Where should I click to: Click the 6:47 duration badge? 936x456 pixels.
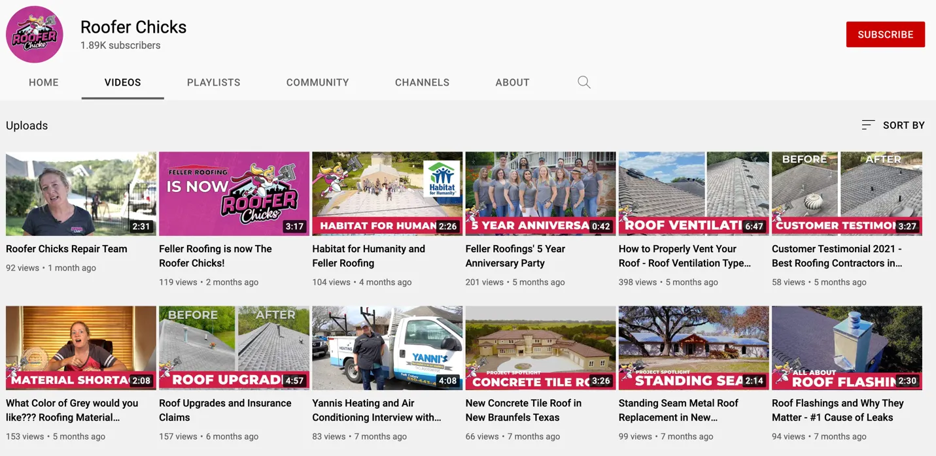pyautogui.click(x=754, y=227)
